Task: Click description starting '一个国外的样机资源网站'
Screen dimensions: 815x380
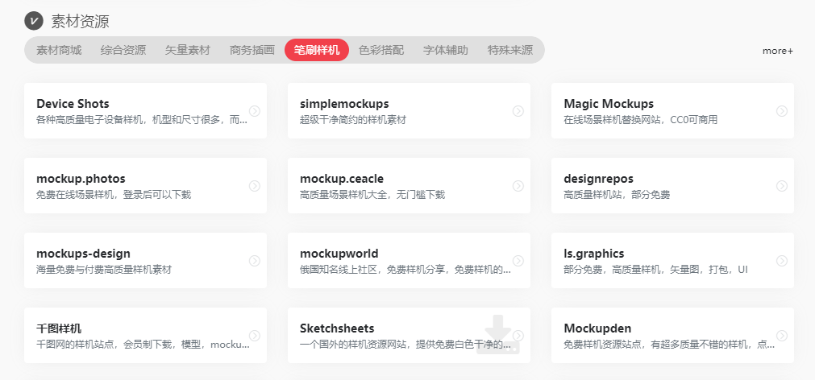Action: pos(405,345)
